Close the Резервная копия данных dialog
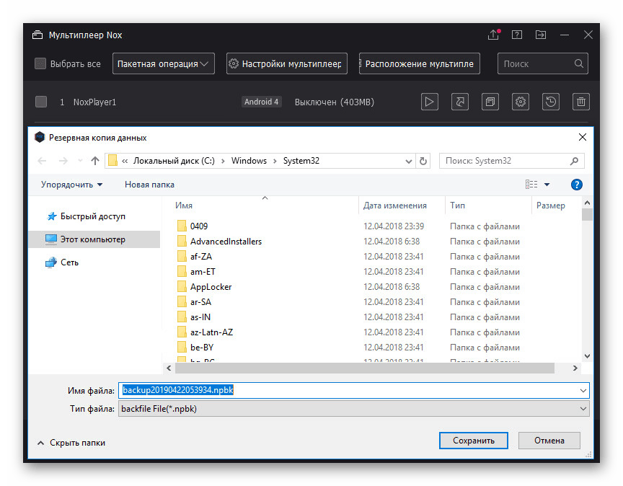 tap(583, 137)
